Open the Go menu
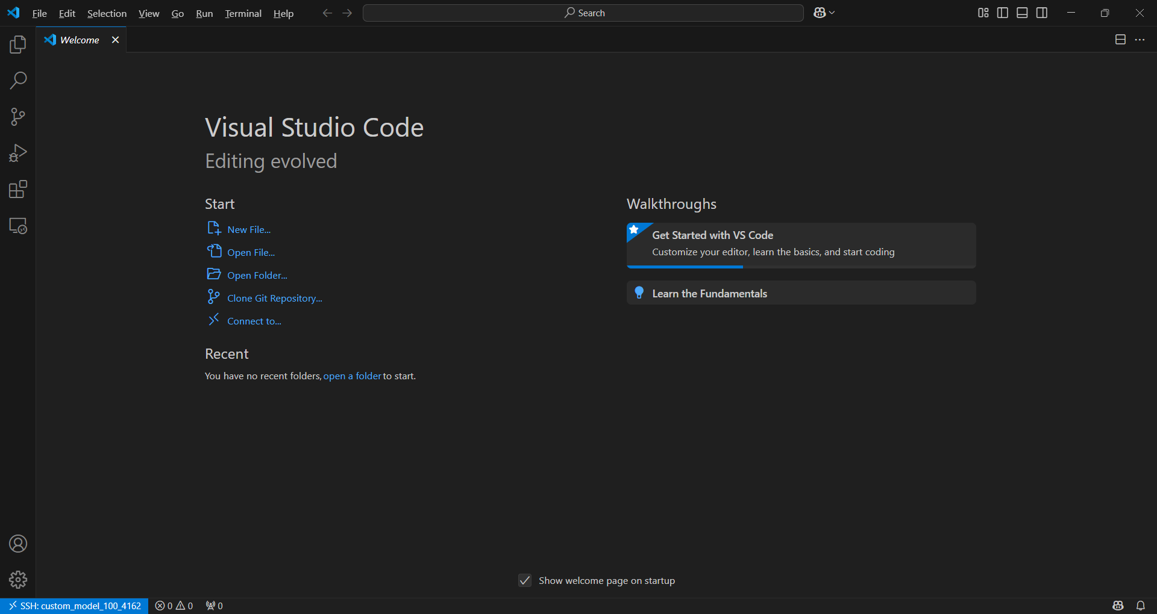 (x=178, y=13)
